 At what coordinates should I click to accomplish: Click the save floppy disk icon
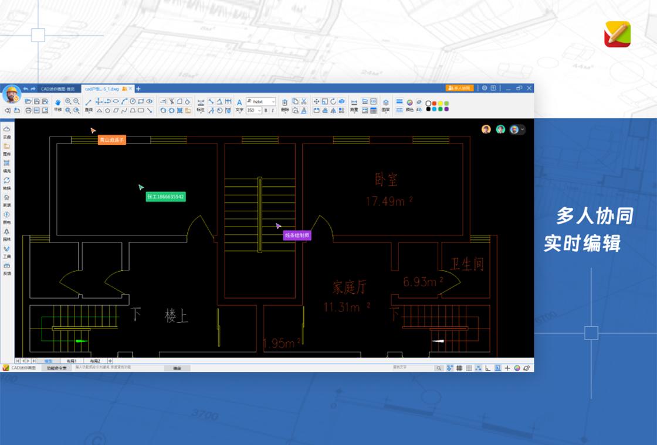pos(37,101)
